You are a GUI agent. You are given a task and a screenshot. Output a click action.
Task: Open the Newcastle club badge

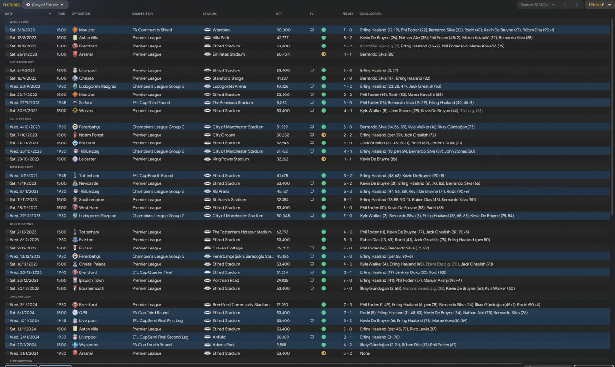point(75,183)
